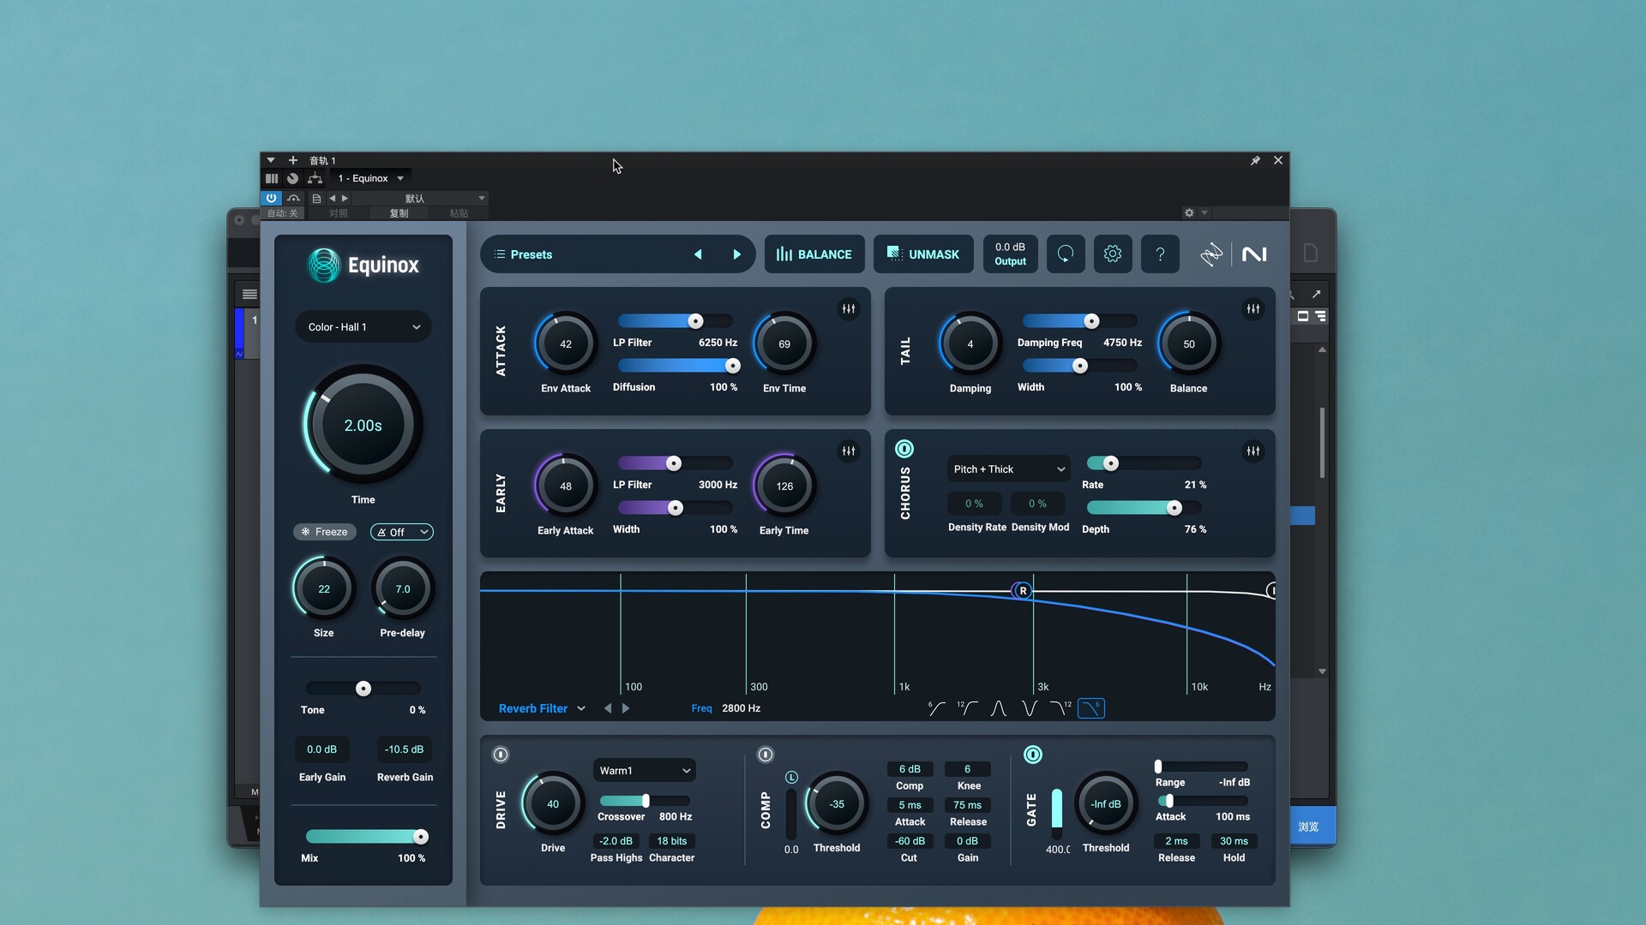Click the undo history loop icon
Viewport: 1646px width, 925px height.
pos(1066,254)
